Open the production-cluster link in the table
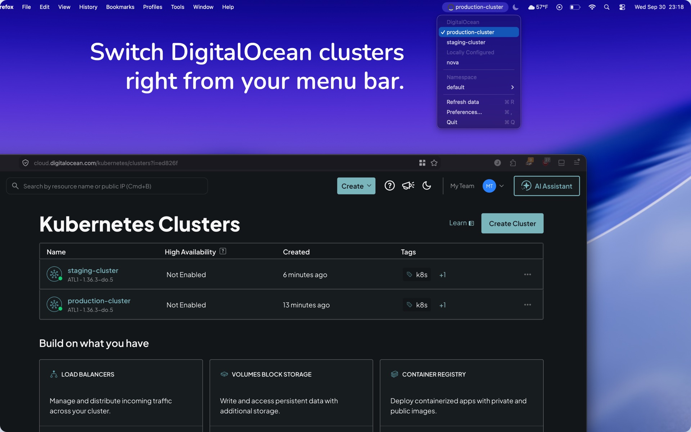This screenshot has width=691, height=432. [99, 301]
